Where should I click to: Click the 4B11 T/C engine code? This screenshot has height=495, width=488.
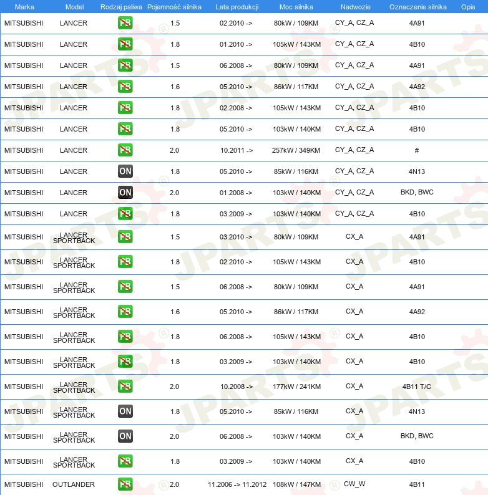pos(417,387)
